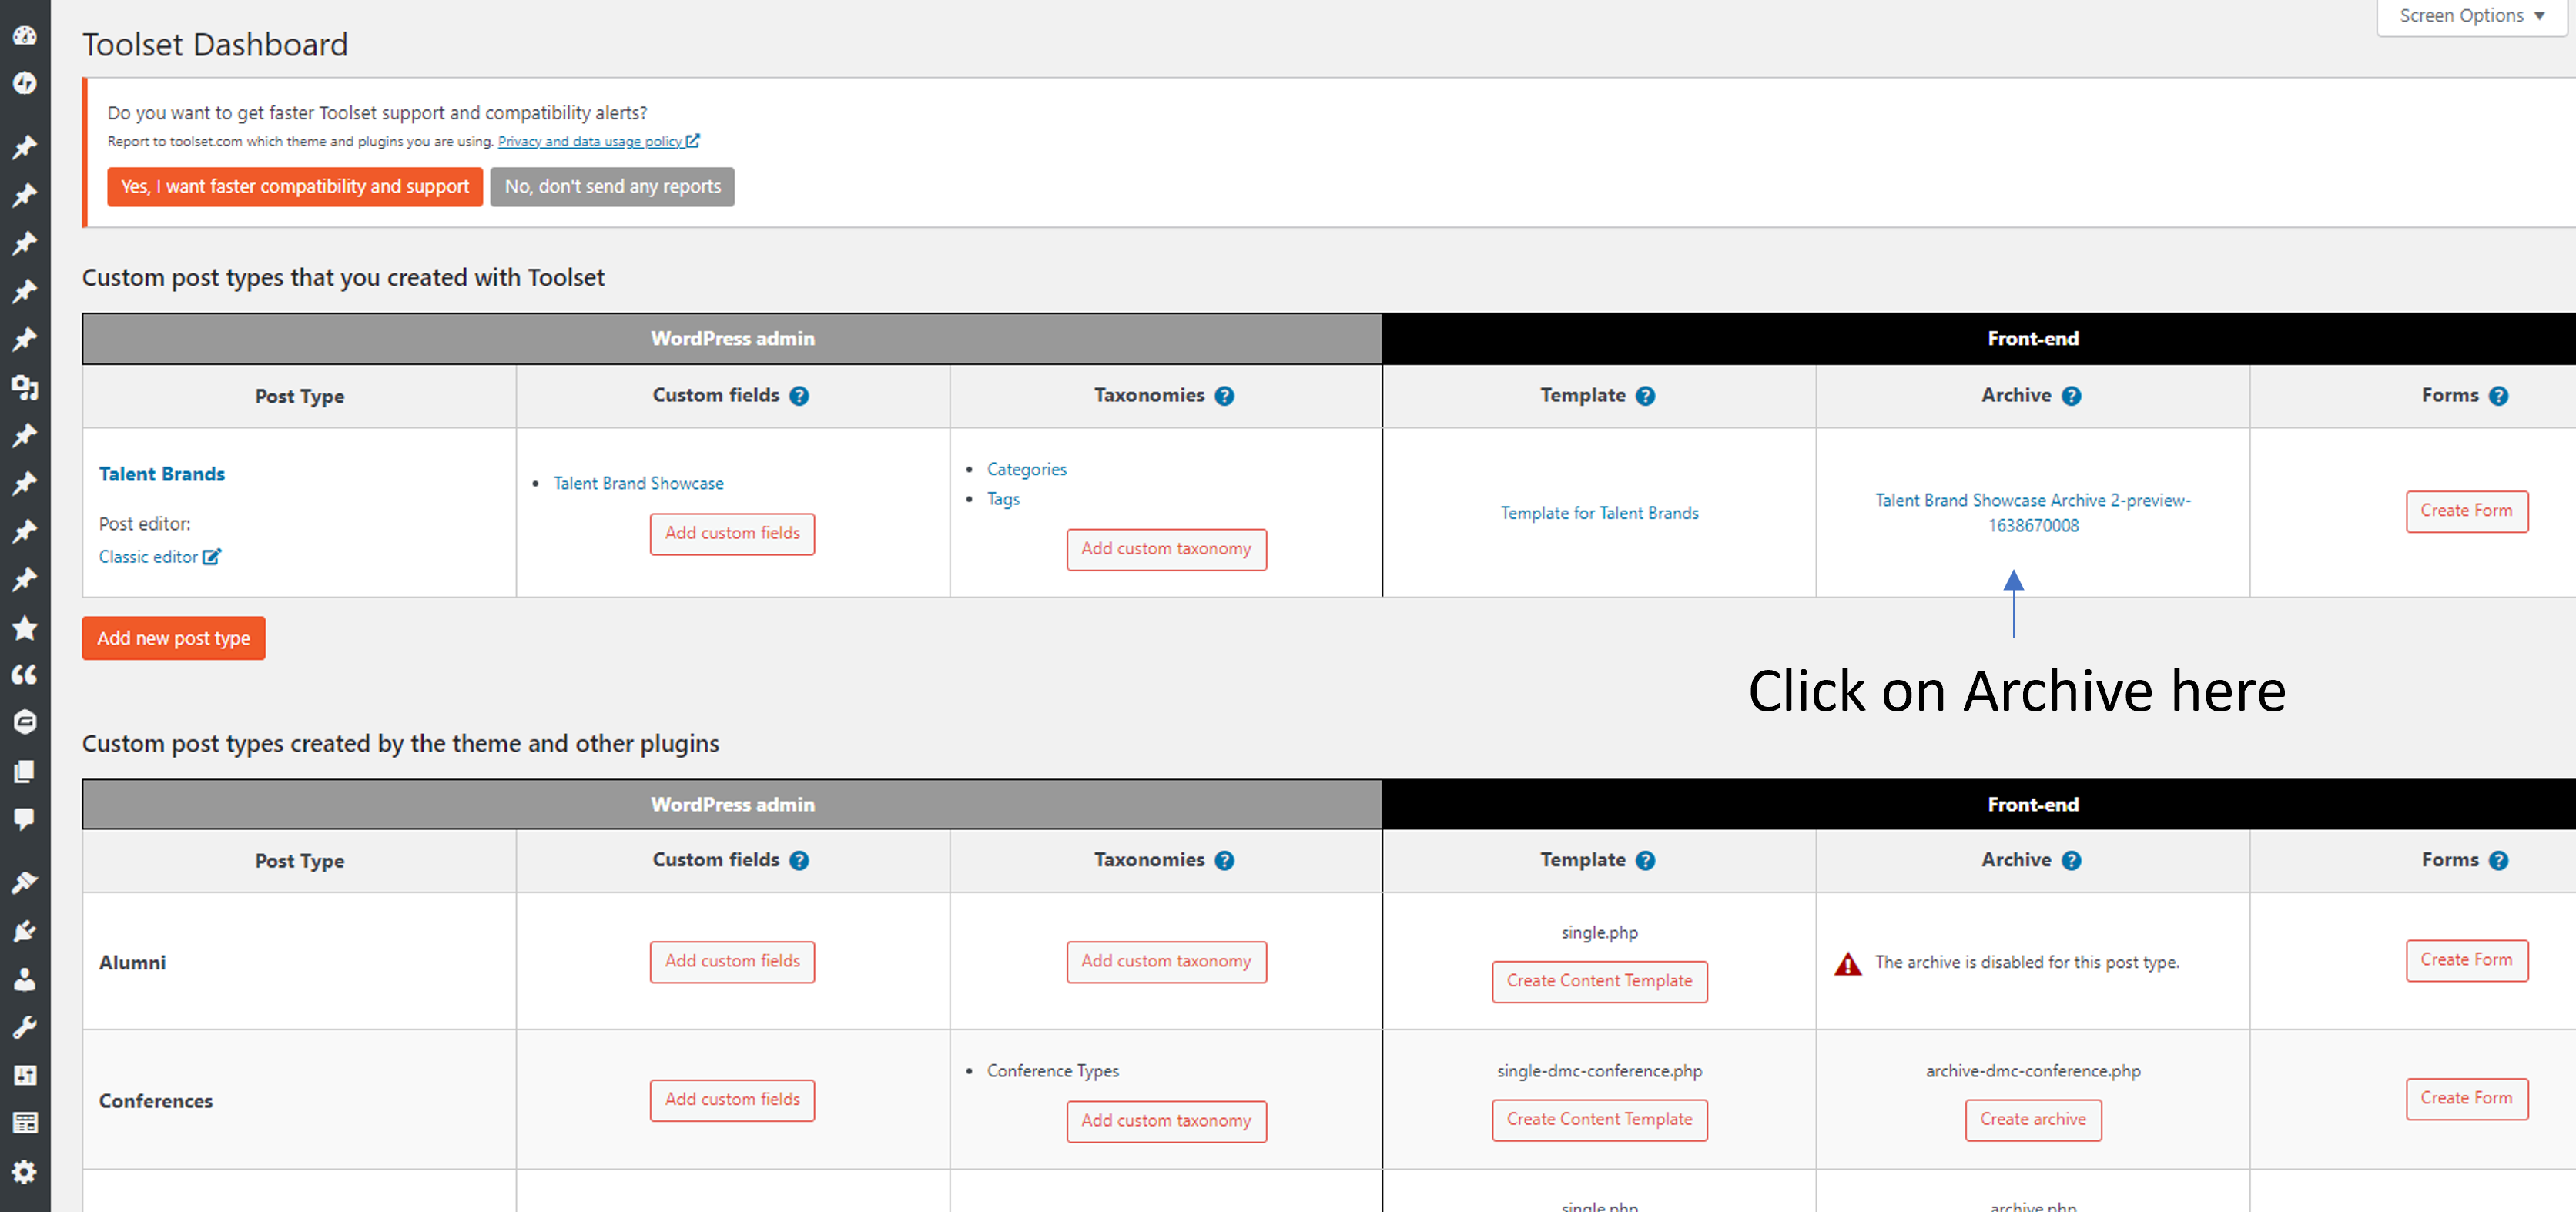Create Form for Alumni
This screenshot has width=2576, height=1212.
point(2466,961)
